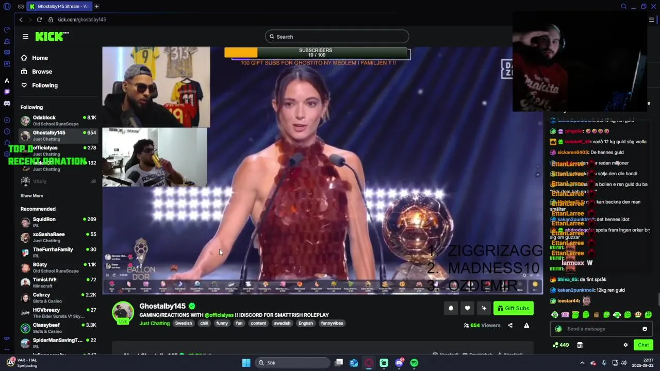Screen dimensions: 660x371
Task: Click the Send a message input
Action: 602,329
